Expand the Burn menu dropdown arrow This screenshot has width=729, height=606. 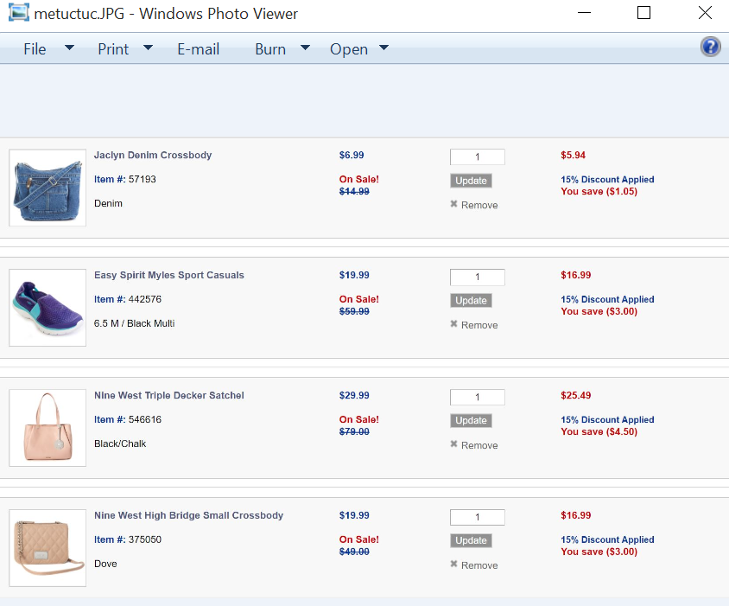click(305, 48)
